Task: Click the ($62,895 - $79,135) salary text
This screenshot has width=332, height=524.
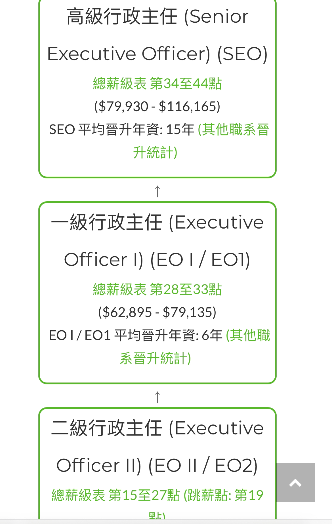Action: pos(157,312)
